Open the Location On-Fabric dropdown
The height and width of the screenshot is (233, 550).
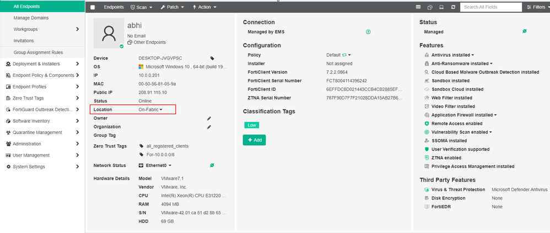click(x=150, y=110)
